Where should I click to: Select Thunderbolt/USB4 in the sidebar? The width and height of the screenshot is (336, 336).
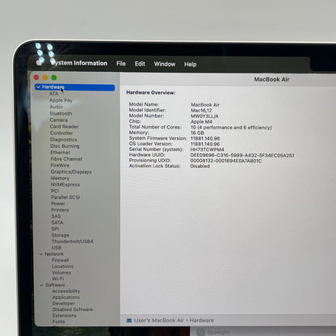73,241
